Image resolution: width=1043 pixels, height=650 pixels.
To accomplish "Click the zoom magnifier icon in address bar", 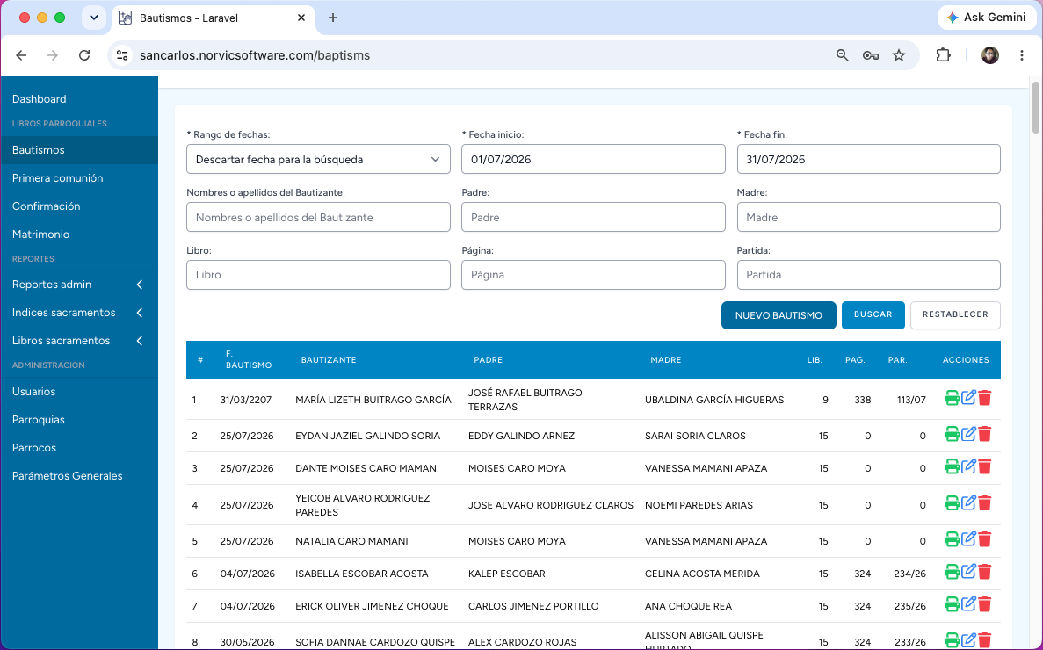I will tap(842, 55).
